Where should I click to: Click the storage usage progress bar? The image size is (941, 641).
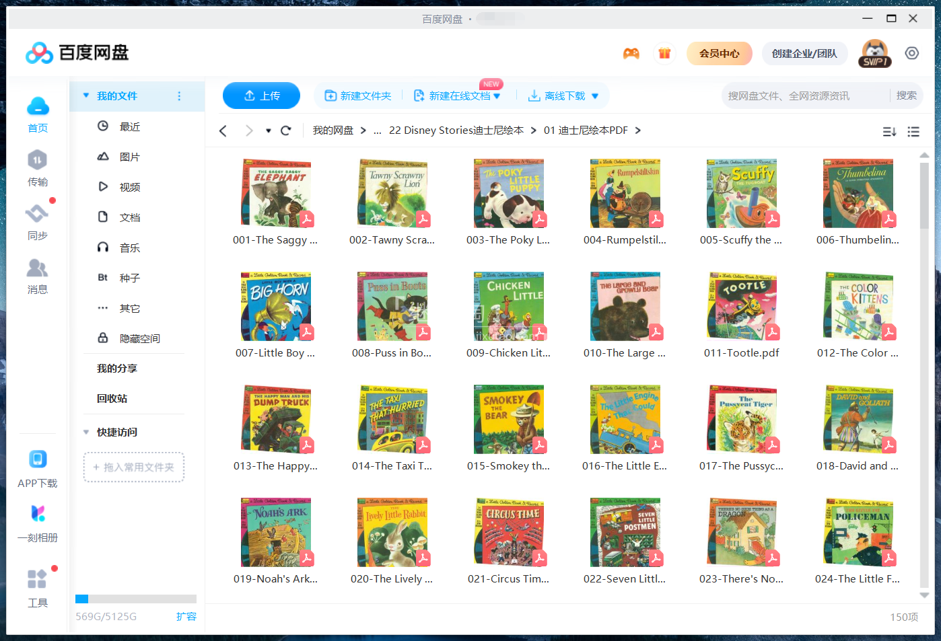pos(136,599)
